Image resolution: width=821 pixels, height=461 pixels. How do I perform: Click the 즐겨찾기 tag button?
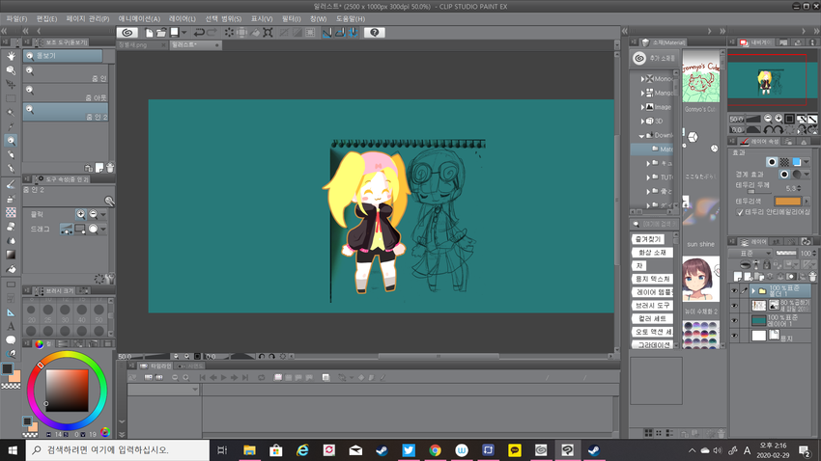(x=648, y=239)
